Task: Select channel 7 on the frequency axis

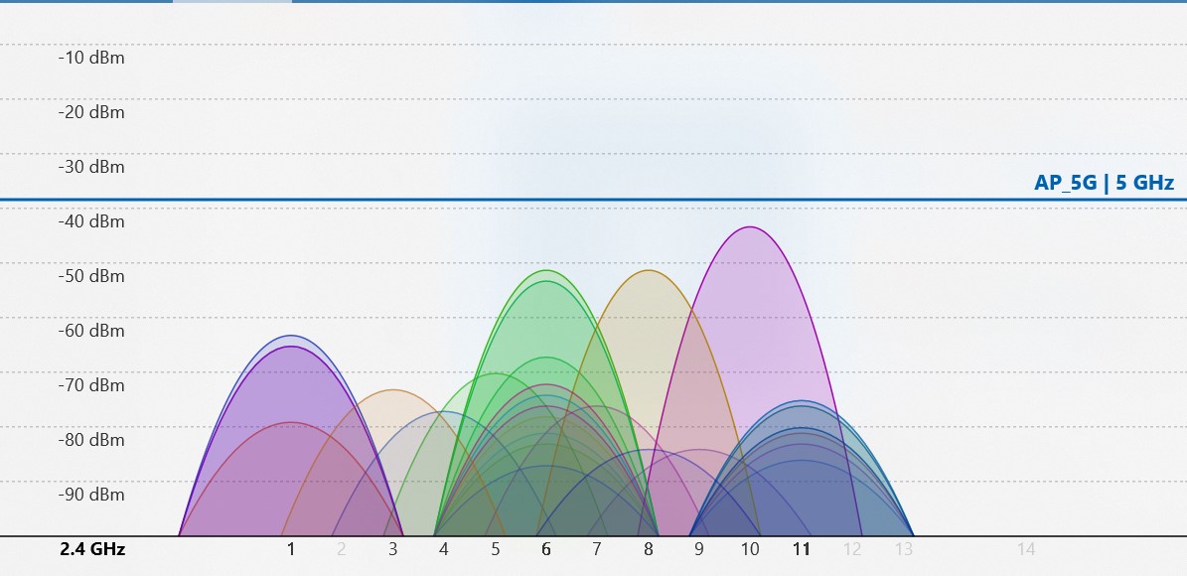Action: [597, 549]
